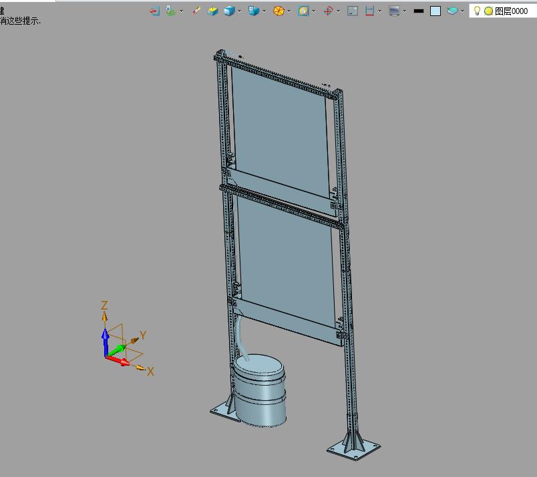Click the 图层0000 layer name field
Screen dimensions: 537x477
point(511,11)
